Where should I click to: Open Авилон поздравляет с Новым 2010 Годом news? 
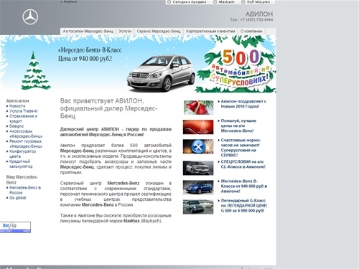(x=243, y=104)
